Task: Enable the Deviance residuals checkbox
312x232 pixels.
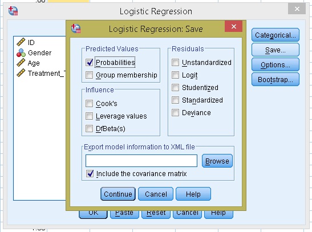Action: click(175, 112)
